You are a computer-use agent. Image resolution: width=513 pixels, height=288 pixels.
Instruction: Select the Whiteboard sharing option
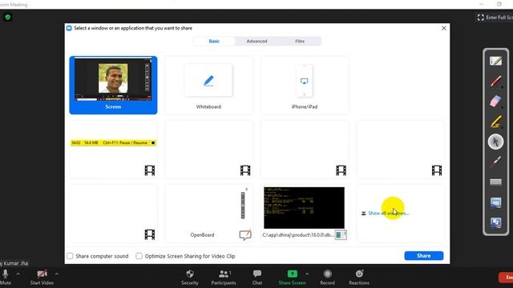click(208, 85)
